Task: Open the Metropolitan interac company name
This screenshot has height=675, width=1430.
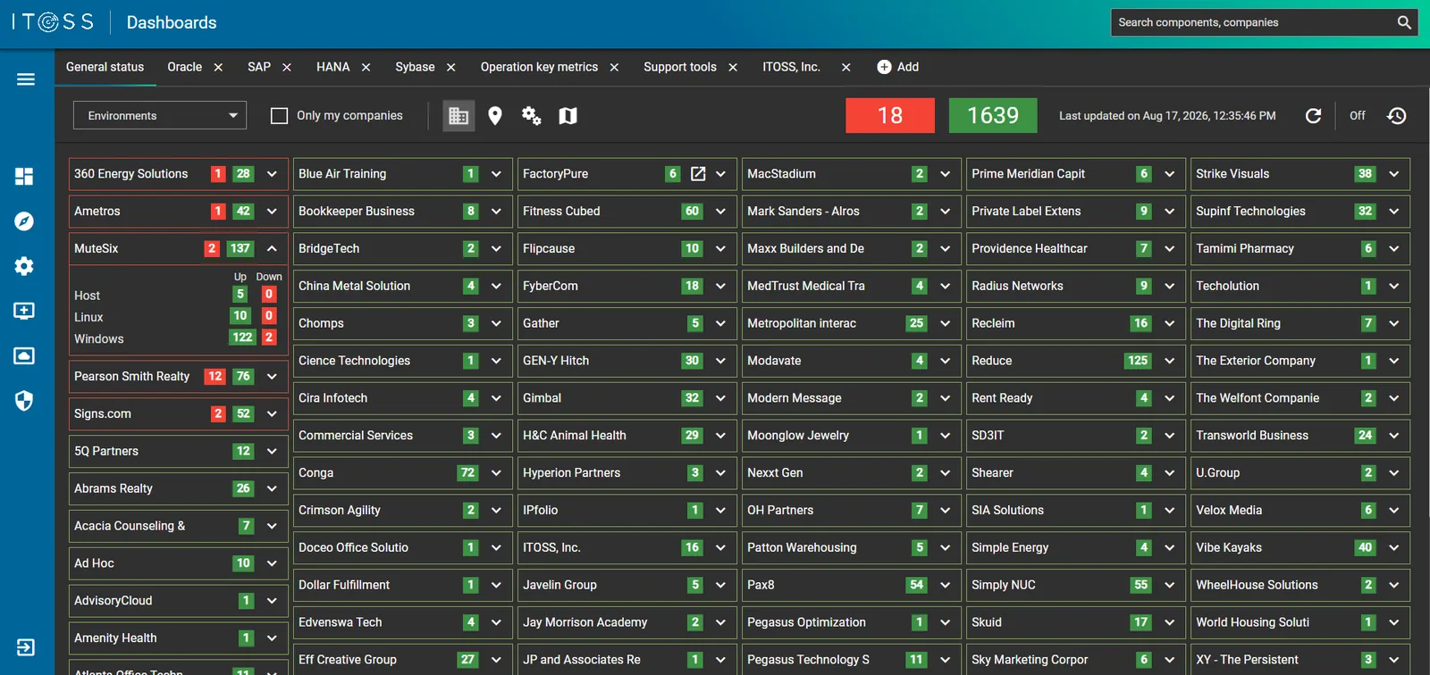Action: [802, 323]
